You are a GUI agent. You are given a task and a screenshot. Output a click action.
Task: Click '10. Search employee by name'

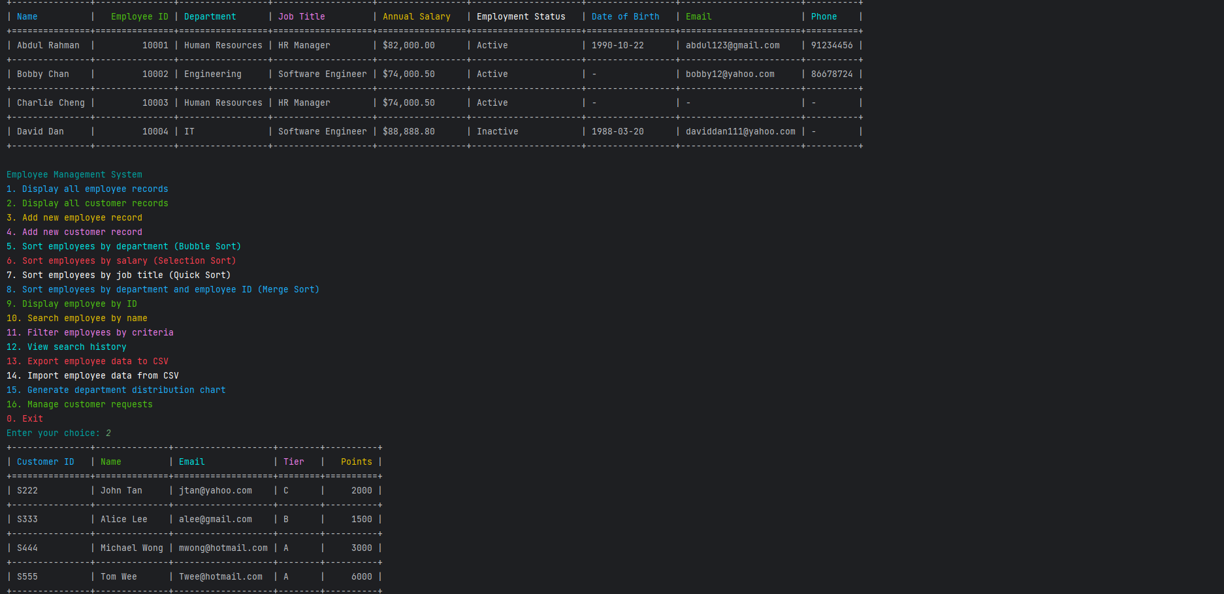point(77,318)
